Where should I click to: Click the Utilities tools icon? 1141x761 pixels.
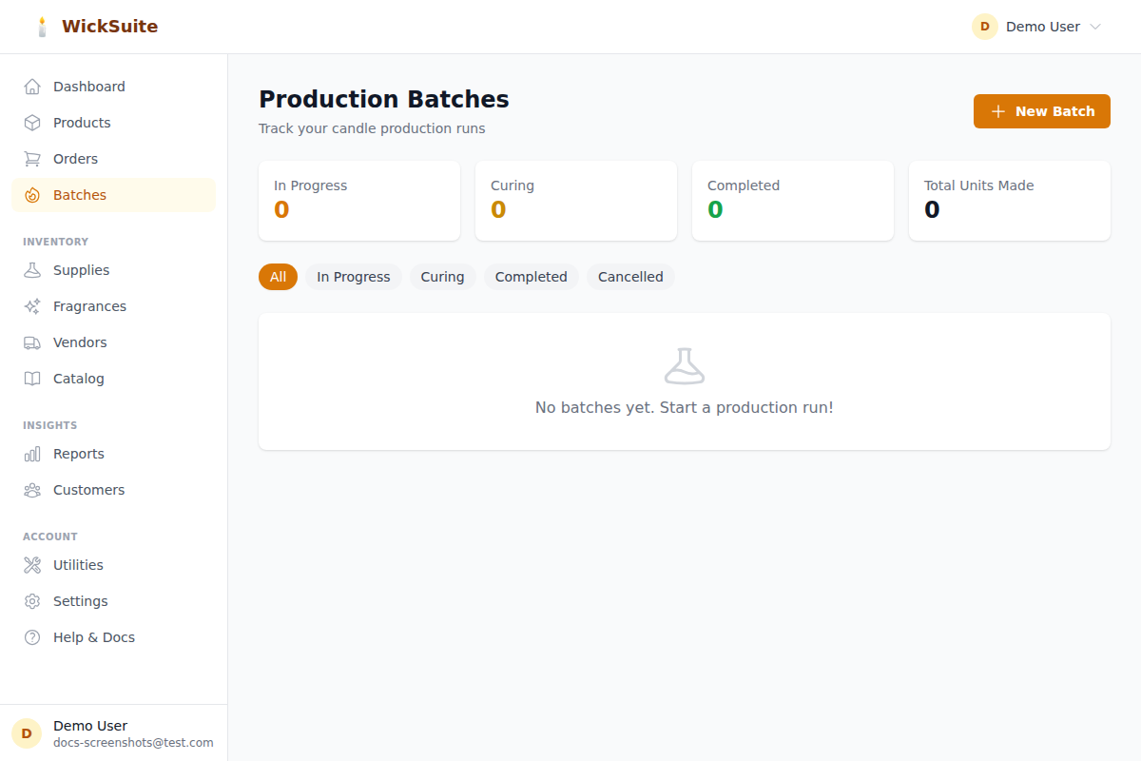coord(32,565)
